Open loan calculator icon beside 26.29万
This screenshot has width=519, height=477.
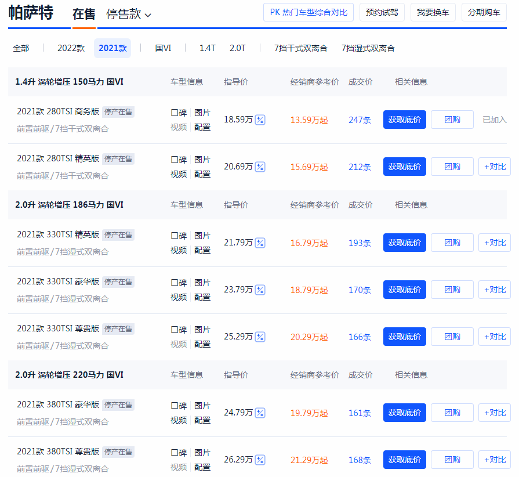coord(260,460)
